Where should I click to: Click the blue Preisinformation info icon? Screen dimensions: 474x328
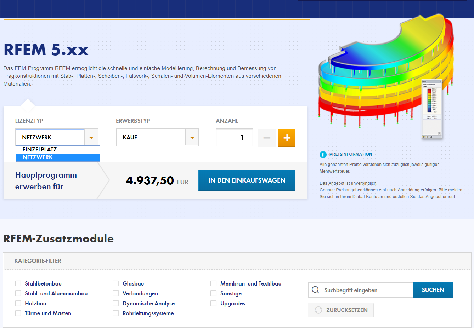323,155
